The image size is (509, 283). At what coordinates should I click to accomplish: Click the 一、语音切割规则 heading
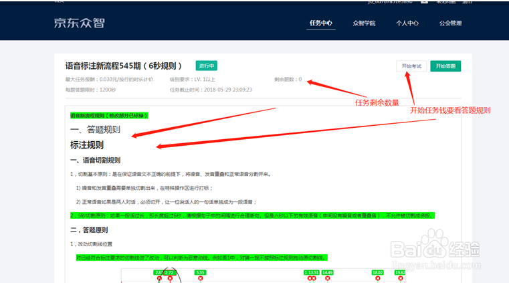click(96, 161)
